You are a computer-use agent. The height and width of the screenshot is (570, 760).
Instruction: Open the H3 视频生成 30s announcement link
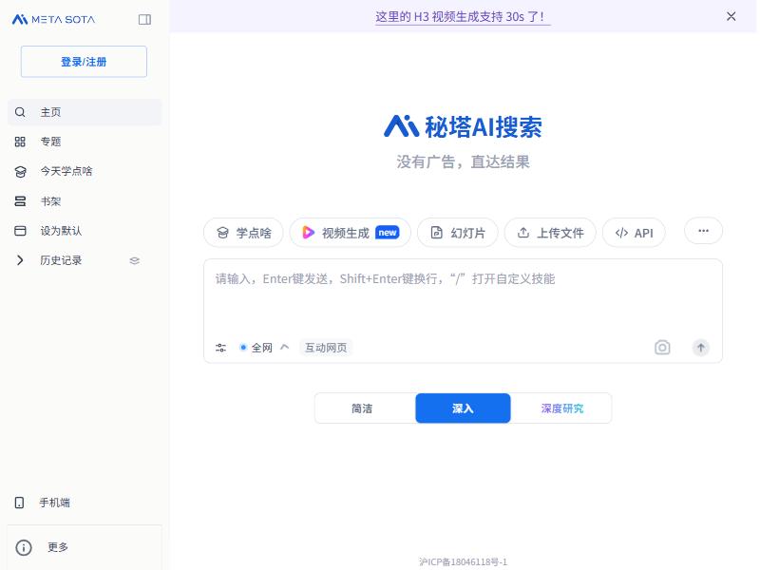[x=463, y=17]
